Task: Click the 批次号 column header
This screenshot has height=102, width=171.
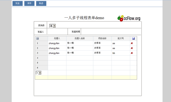Action: [x=121, y=38]
